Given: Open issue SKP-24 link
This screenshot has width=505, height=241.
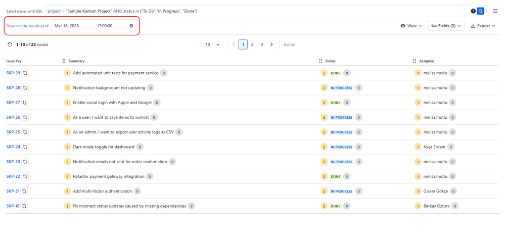Looking at the screenshot, I should coord(13,147).
